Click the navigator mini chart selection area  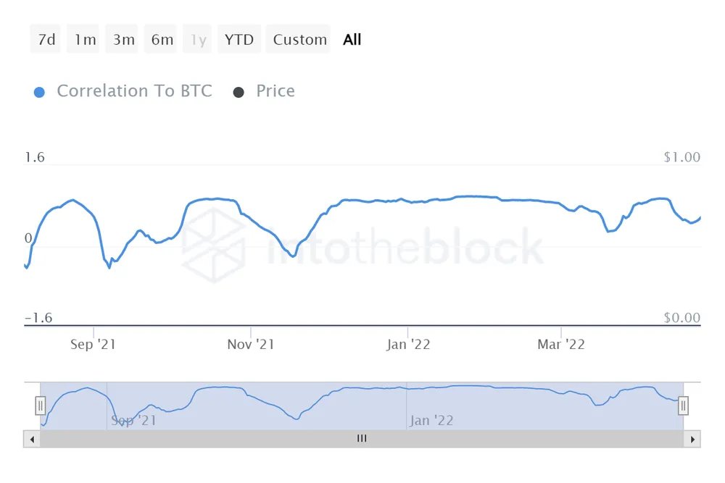[x=362, y=406]
